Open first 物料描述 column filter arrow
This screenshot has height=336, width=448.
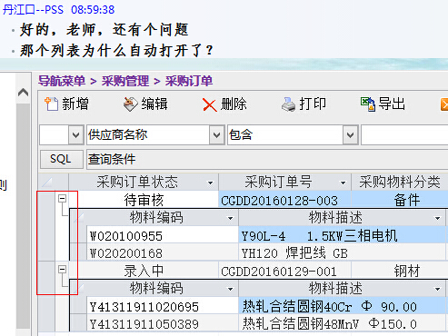click(437, 218)
